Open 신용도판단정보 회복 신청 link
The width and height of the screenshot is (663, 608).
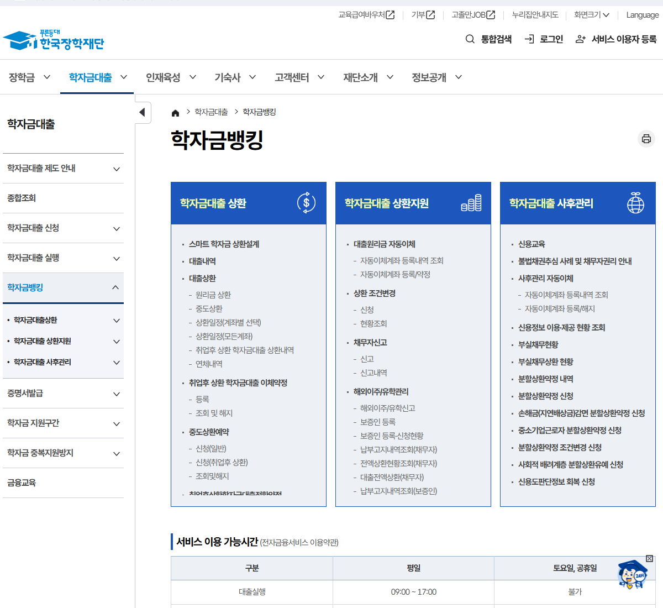point(556,482)
